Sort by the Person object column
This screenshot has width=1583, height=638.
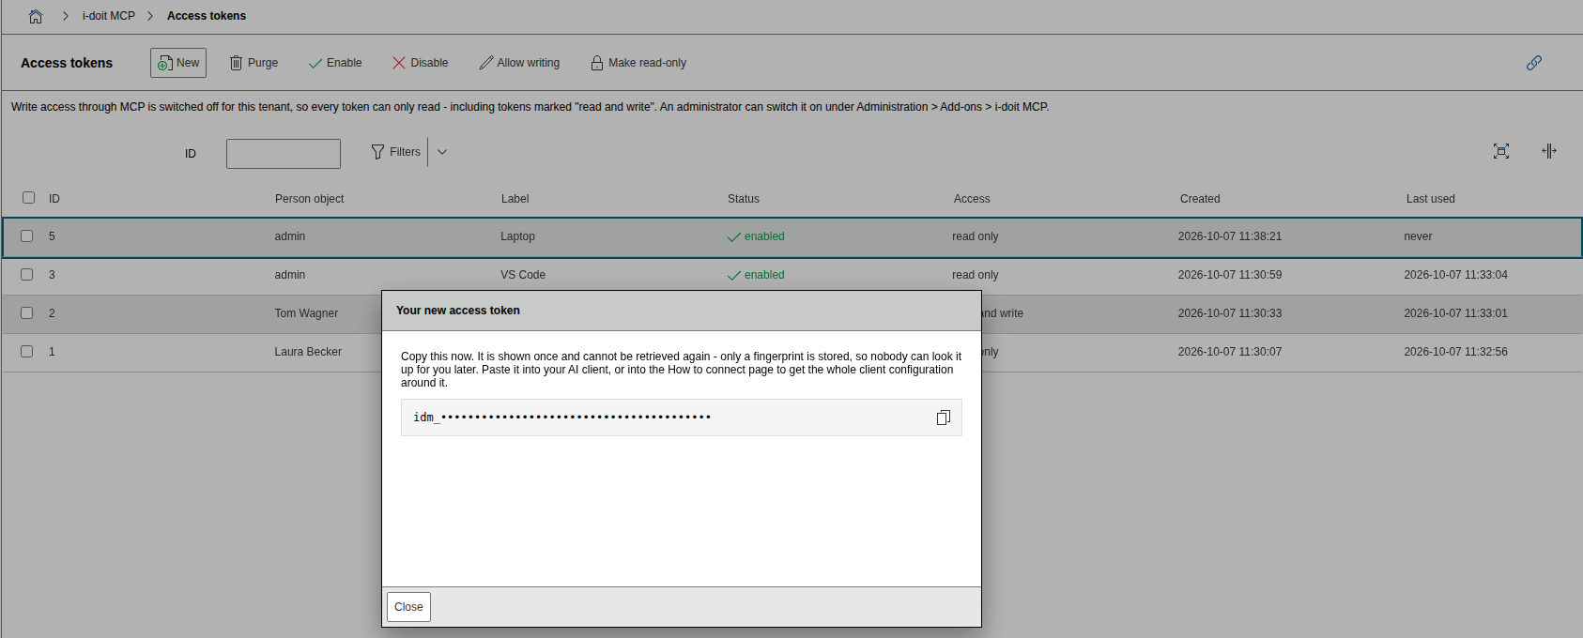309,199
